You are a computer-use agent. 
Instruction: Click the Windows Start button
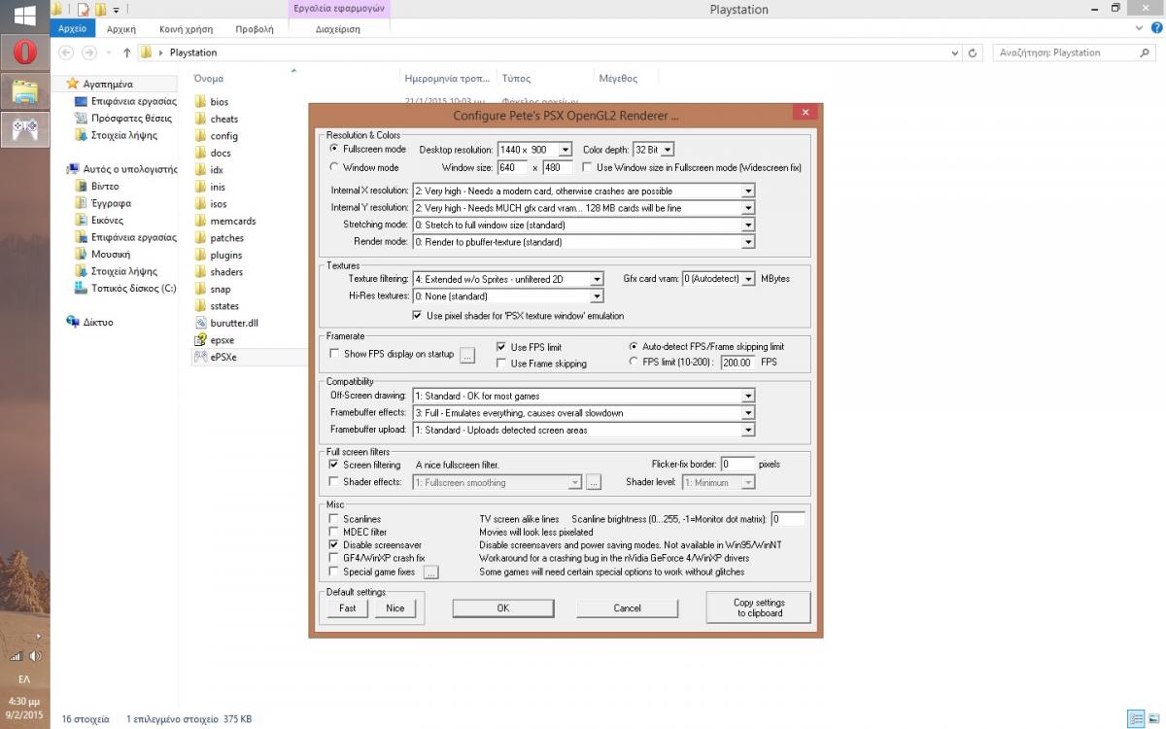pos(24,15)
